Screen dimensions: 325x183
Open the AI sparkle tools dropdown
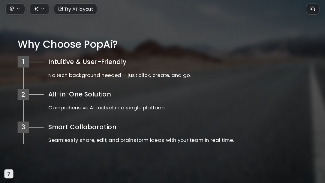pyautogui.click(x=39, y=9)
